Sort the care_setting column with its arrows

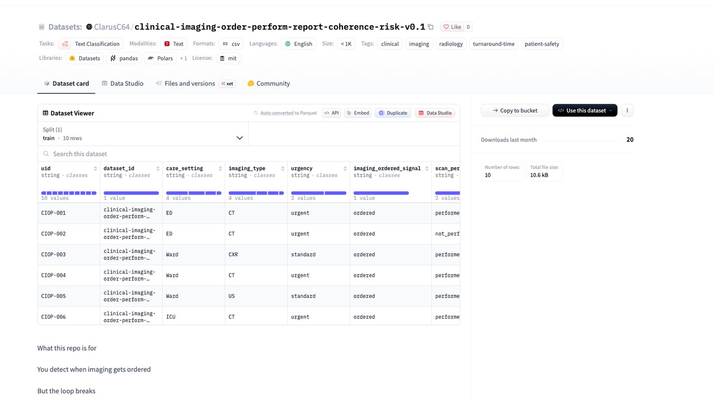[x=220, y=168]
